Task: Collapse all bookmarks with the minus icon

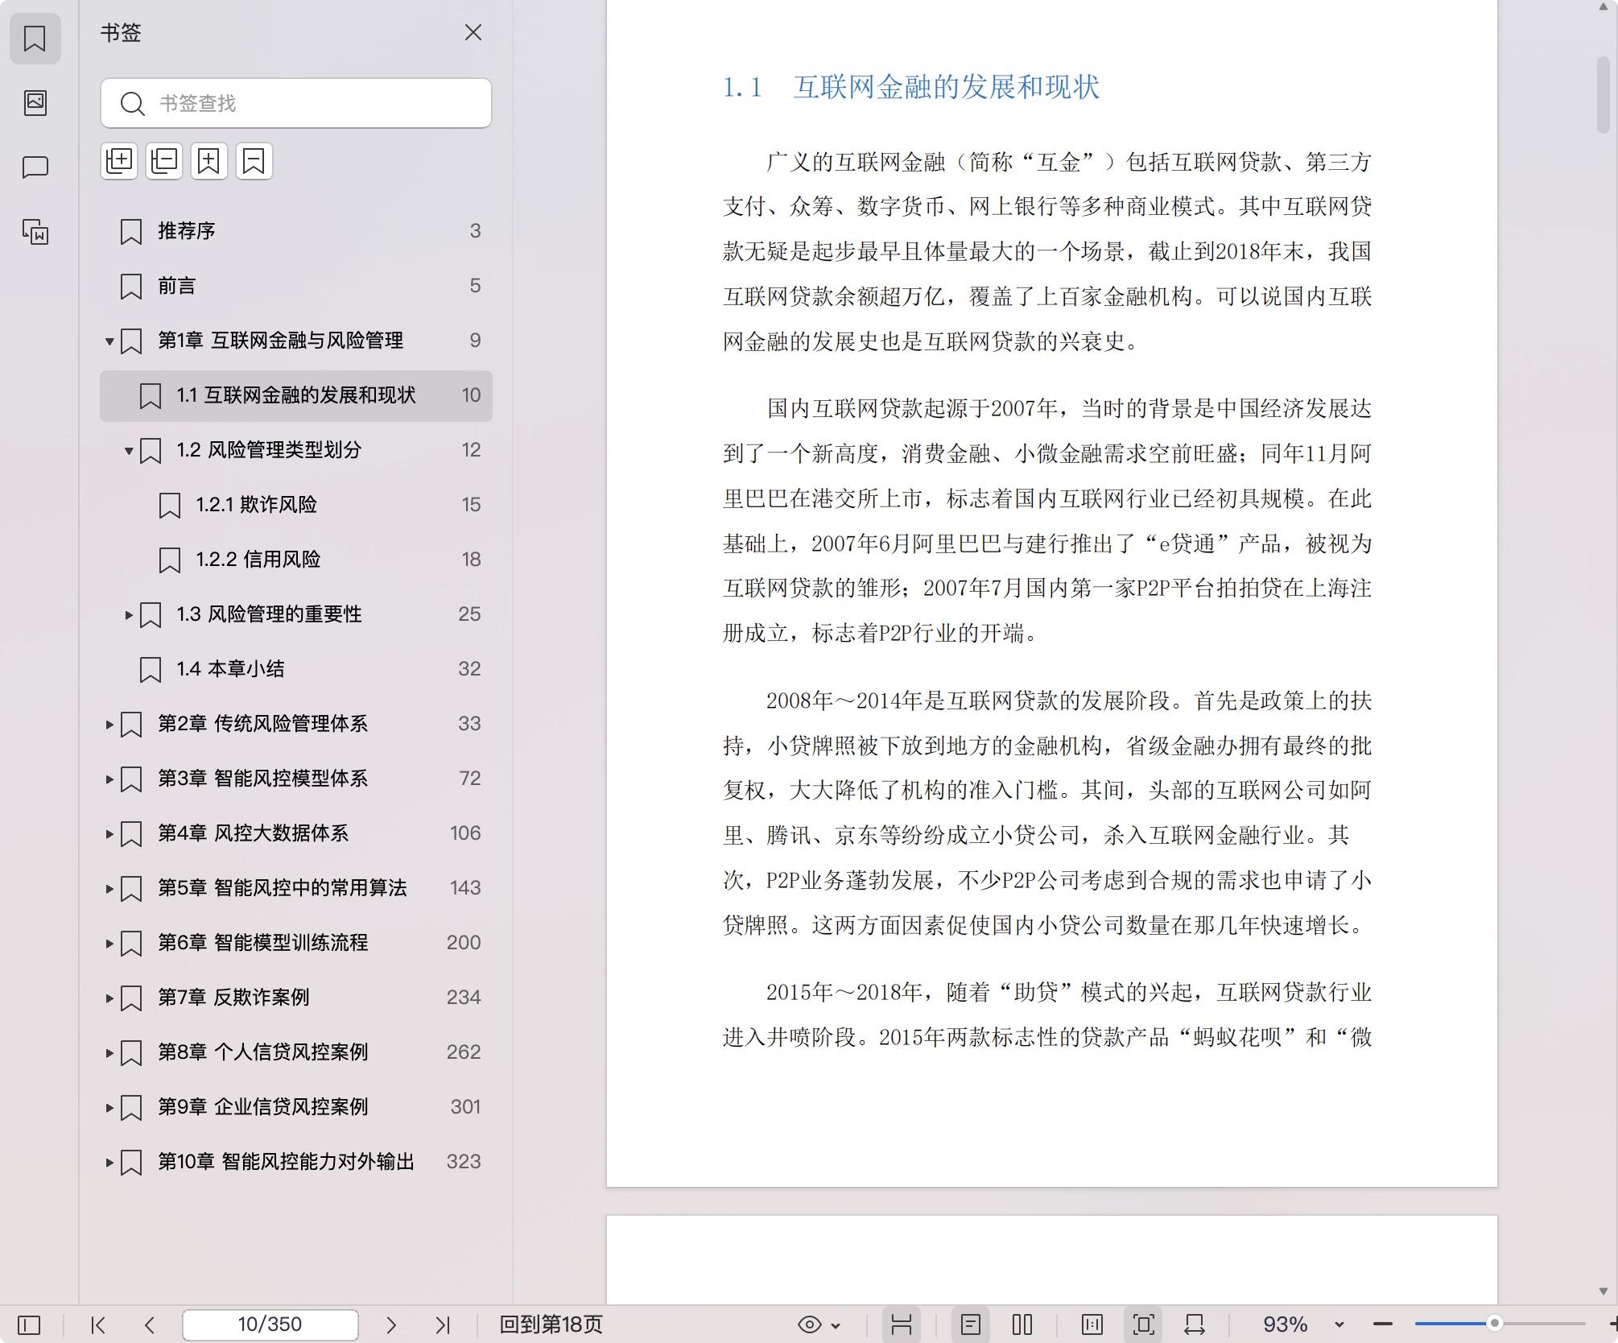Action: [164, 161]
